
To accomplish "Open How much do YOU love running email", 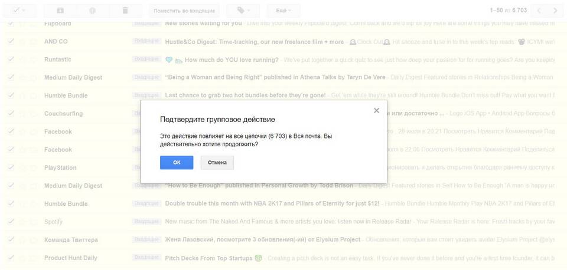I will click(232, 60).
